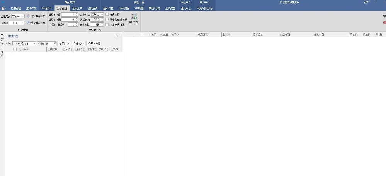Toggle the middle checkbox in the ribbon options

(107, 19)
